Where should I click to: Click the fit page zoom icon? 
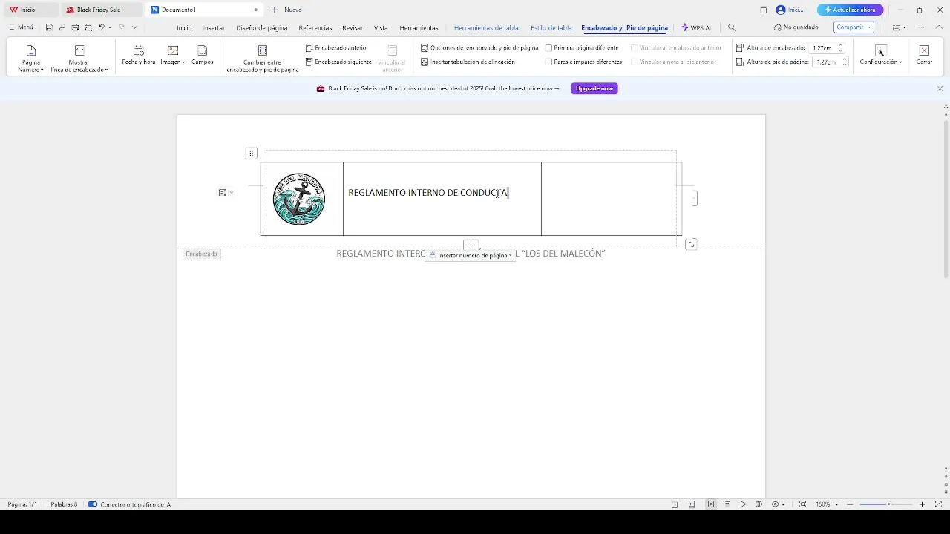coord(802,504)
